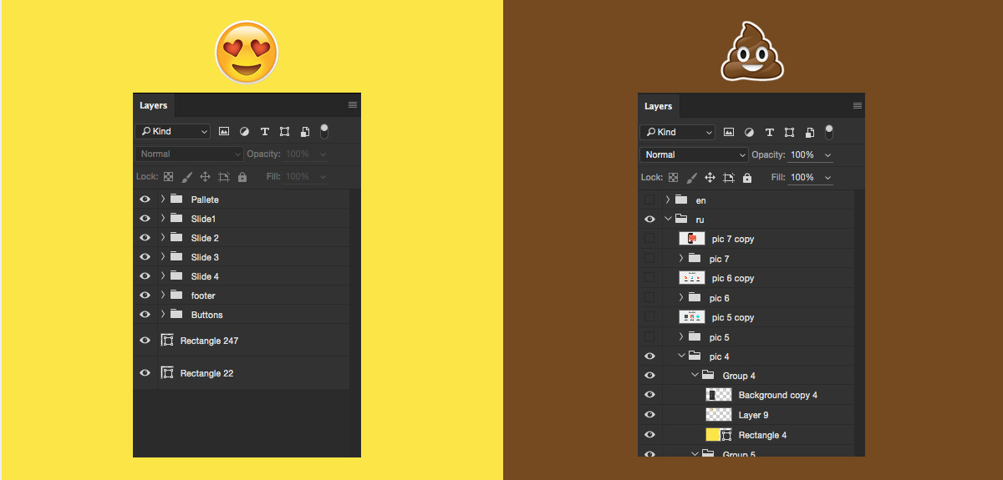Open panel menu of brown-side Layers panel
This screenshot has width=1003, height=480.
858,106
